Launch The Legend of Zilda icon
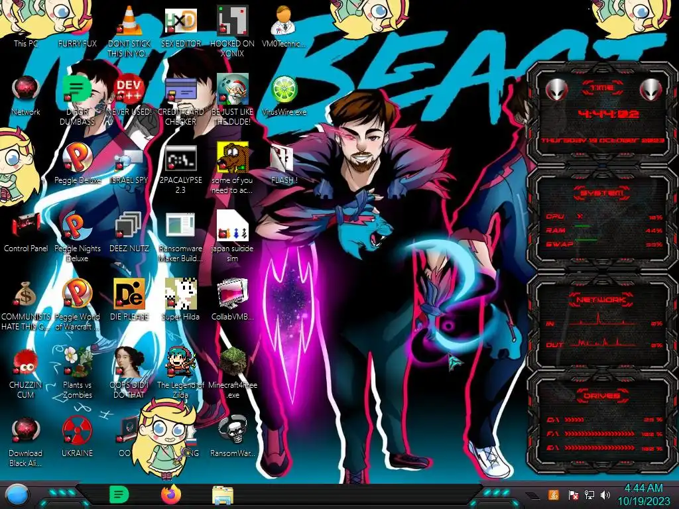Screen dimensions: 679x509 pos(180,373)
